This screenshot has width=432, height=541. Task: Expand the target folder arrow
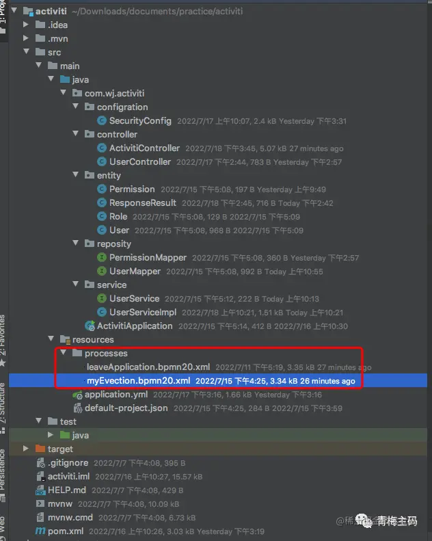pyautogui.click(x=26, y=448)
